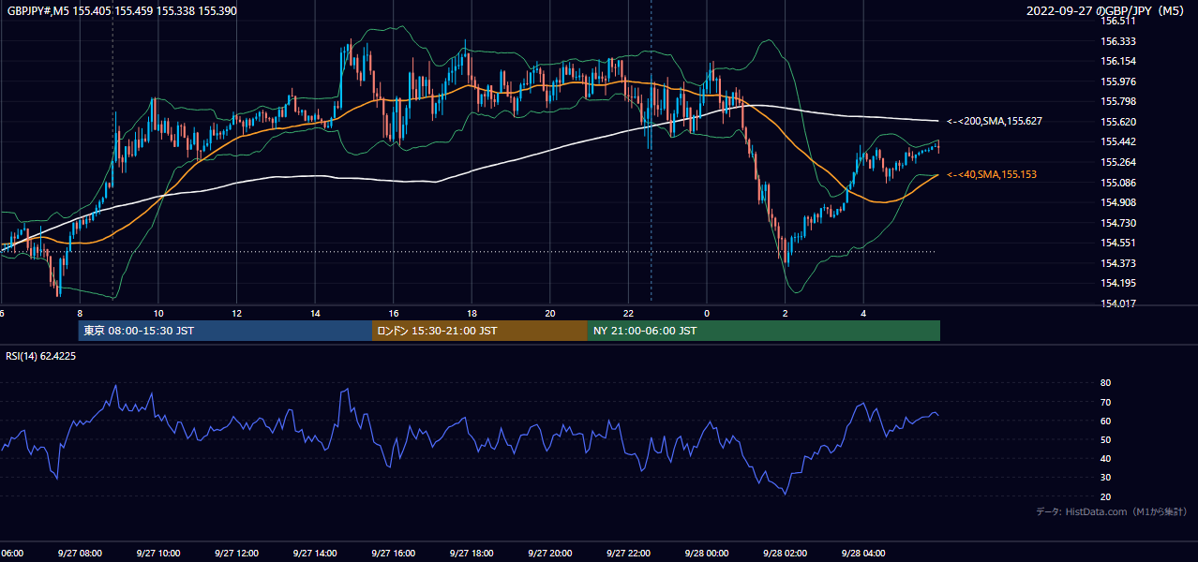Click the '9/27 16:00' bottom time label
Screen dimensions: 1198x562
pos(393,554)
